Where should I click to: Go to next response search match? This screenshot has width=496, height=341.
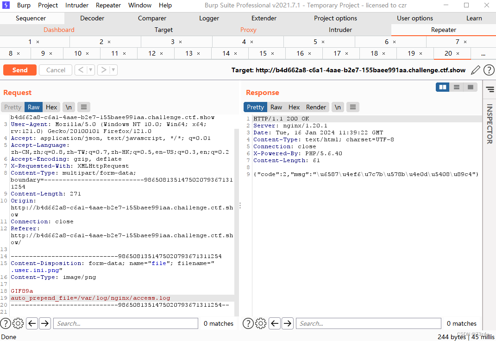pyautogui.click(x=288, y=323)
